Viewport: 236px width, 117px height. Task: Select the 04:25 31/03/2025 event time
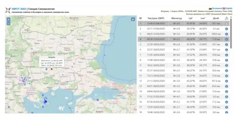pyautogui.click(x=156, y=34)
